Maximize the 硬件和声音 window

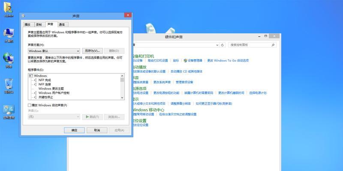coord(265,36)
